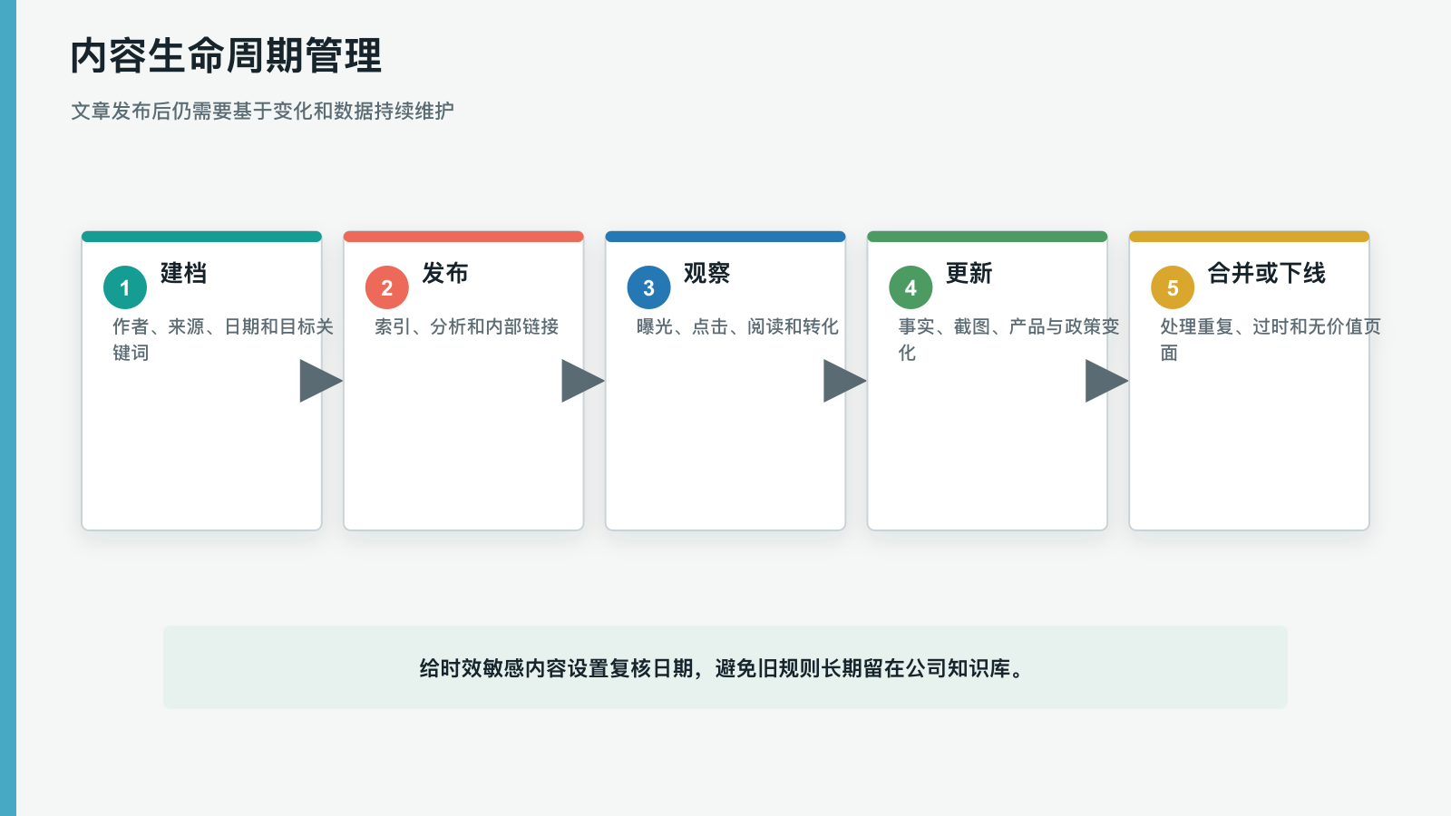Click the blue number 3 circle

pyautogui.click(x=649, y=287)
